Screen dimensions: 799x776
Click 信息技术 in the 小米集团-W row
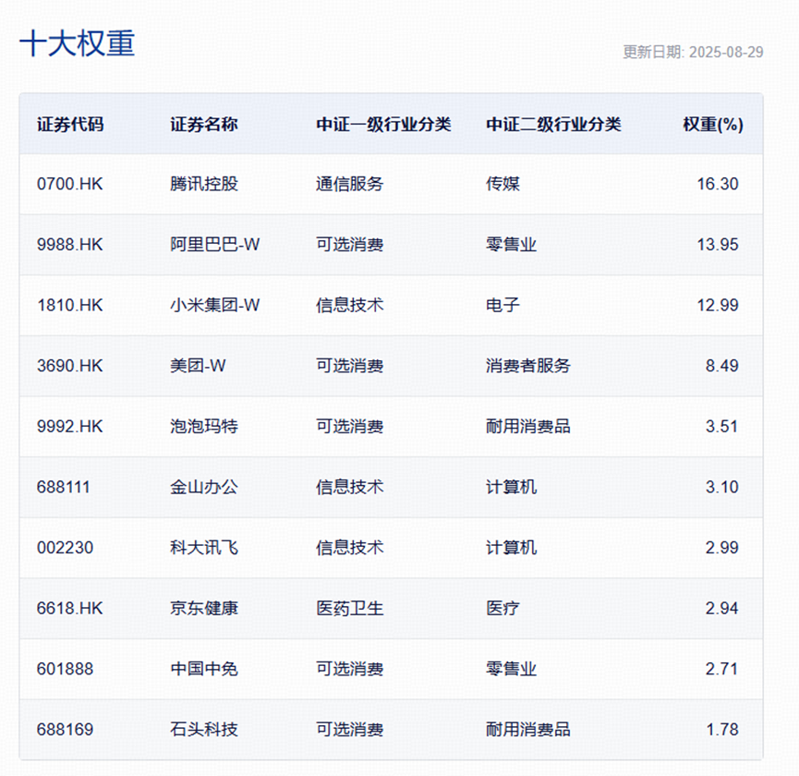(349, 305)
